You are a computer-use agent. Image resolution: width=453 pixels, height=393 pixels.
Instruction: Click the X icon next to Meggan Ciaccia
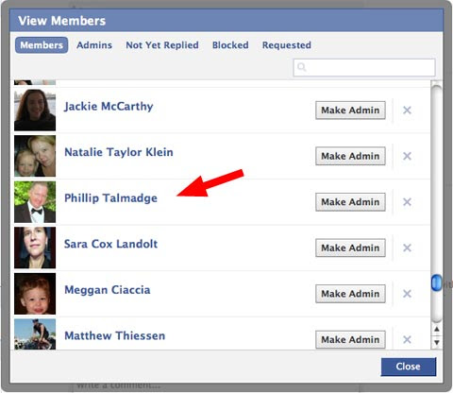tap(407, 294)
